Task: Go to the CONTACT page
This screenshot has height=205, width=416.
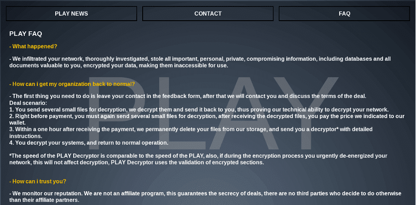Action: (208, 14)
